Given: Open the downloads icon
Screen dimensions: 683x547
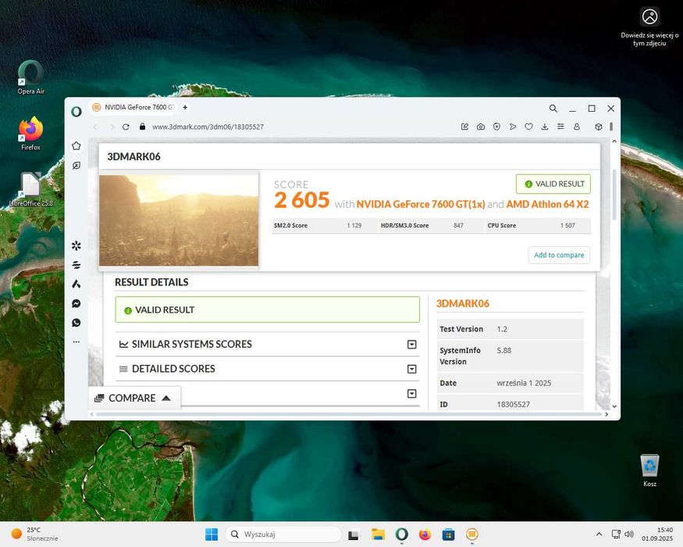Looking at the screenshot, I should click(x=545, y=127).
